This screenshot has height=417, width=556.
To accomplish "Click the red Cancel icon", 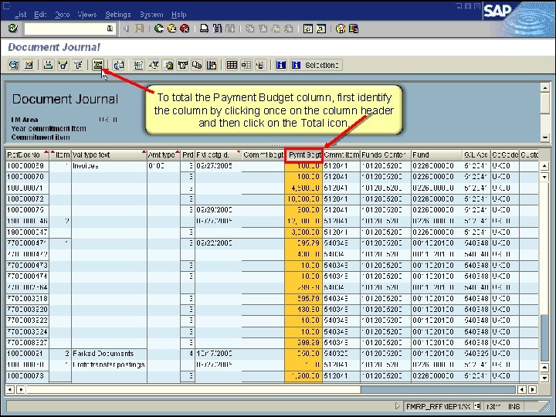I will coord(185,29).
